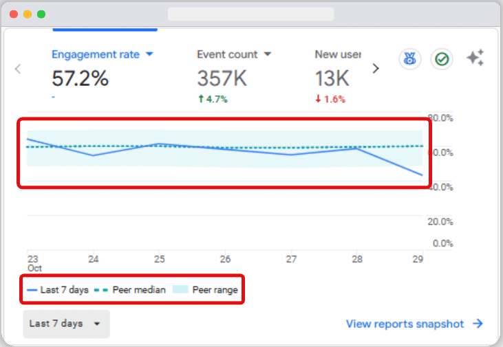Click the 57.2% engagement rate value
Screen dimensions: 503x347
(81, 78)
